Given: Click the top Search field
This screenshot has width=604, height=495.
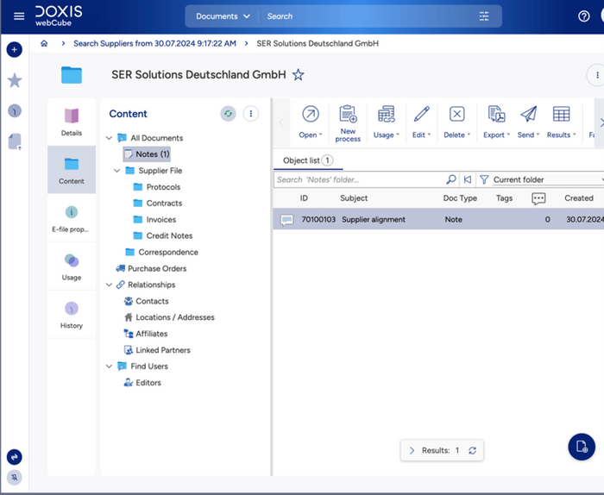Looking at the screenshot, I should pyautogui.click(x=366, y=16).
